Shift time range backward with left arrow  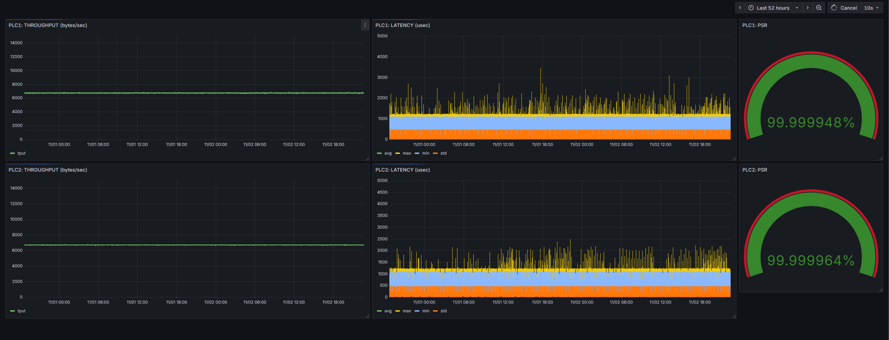point(740,8)
